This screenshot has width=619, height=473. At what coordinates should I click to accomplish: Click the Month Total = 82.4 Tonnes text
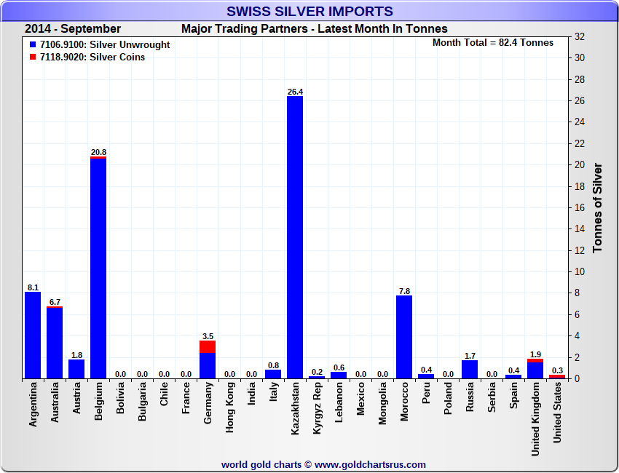point(493,42)
